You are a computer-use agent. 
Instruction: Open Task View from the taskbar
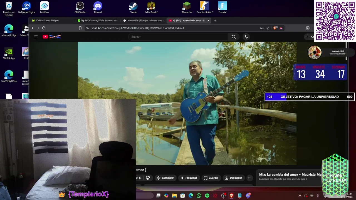tap(158, 196)
